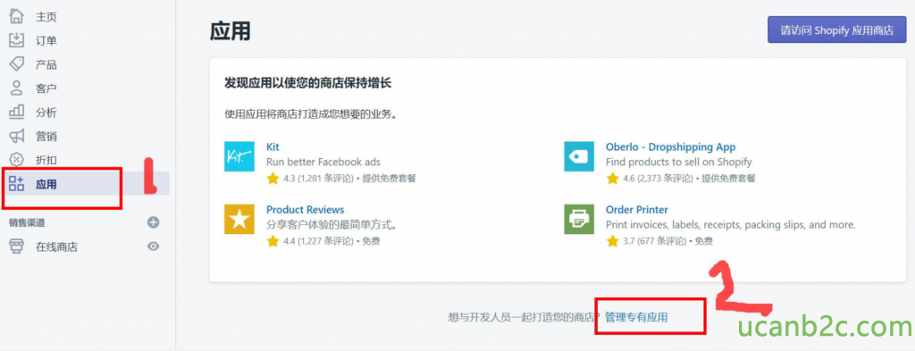Click the Customers person icon
The image size is (915, 351).
(17, 88)
